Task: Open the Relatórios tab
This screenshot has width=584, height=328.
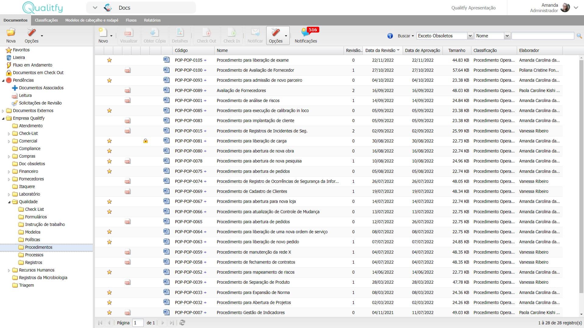Action: coord(152,20)
